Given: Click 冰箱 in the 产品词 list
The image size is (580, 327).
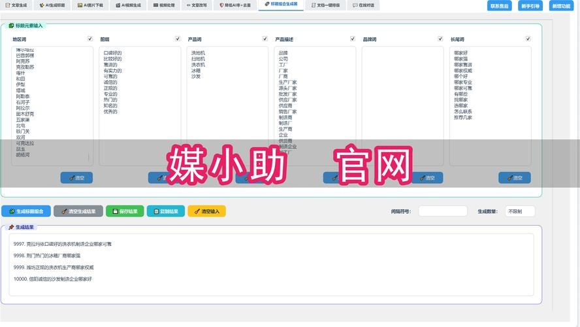Looking at the screenshot, I should pyautogui.click(x=196, y=71).
